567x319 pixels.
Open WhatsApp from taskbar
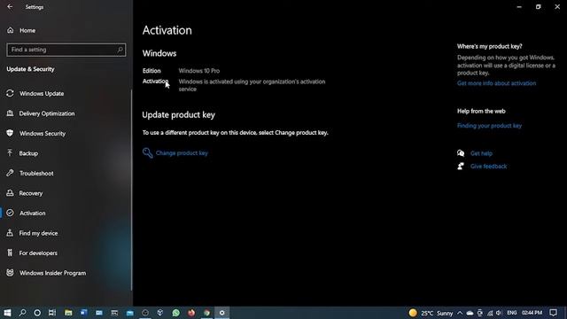(175, 313)
